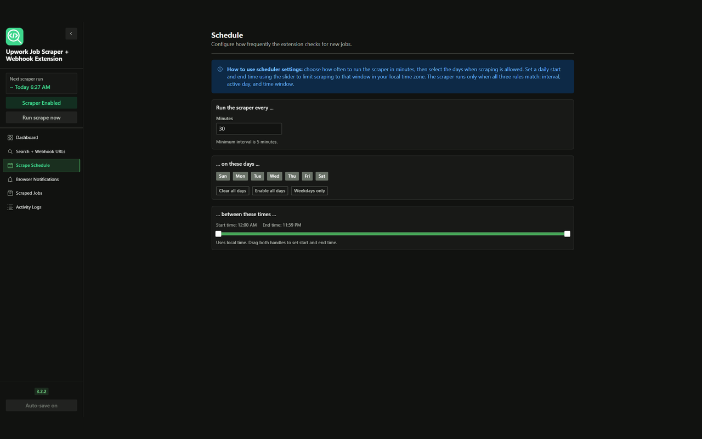Click the info icon in the blue banner
This screenshot has width=702, height=439.
pyautogui.click(x=220, y=70)
